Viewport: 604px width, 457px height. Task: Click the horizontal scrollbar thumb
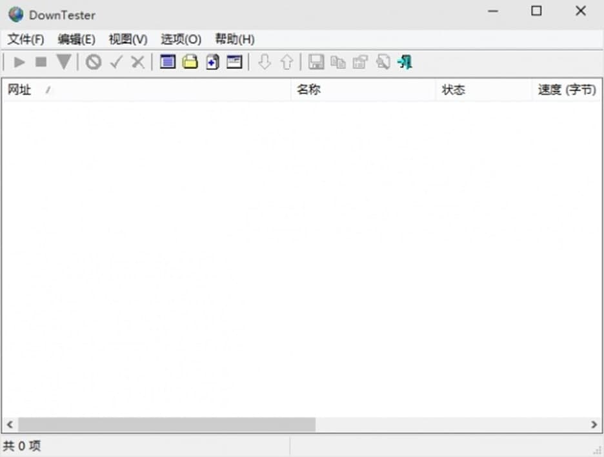(x=166, y=425)
